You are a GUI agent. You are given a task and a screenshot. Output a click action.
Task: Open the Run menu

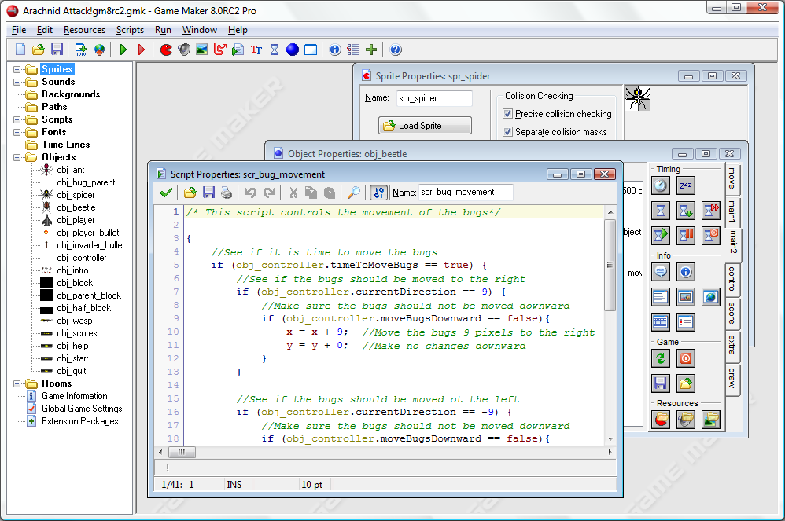click(x=163, y=30)
